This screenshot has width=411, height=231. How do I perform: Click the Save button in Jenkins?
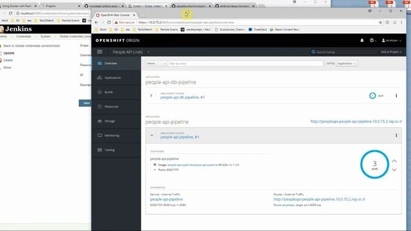(x=85, y=103)
